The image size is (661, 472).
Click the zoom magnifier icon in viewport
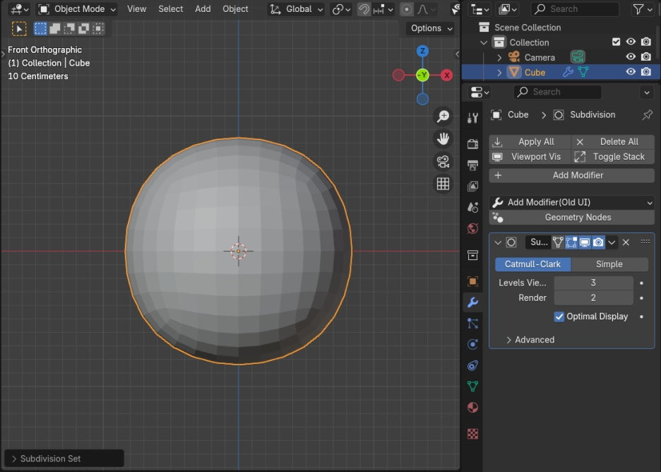(x=443, y=117)
